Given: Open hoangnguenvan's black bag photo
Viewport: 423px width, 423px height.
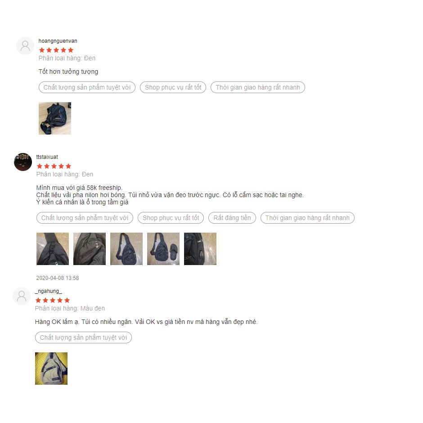Looking at the screenshot, I should (x=55, y=118).
